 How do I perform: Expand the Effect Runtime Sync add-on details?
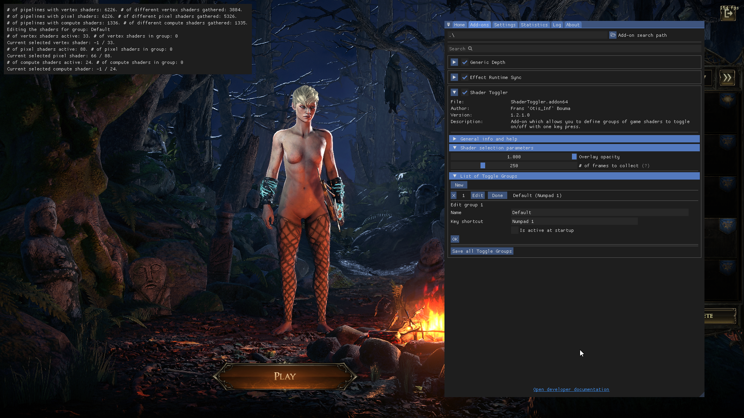[x=454, y=77]
